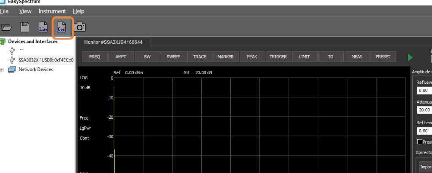The height and width of the screenshot is (173, 432).
Task: Click the Attenuation 20.00 input field
Action: click(424, 110)
